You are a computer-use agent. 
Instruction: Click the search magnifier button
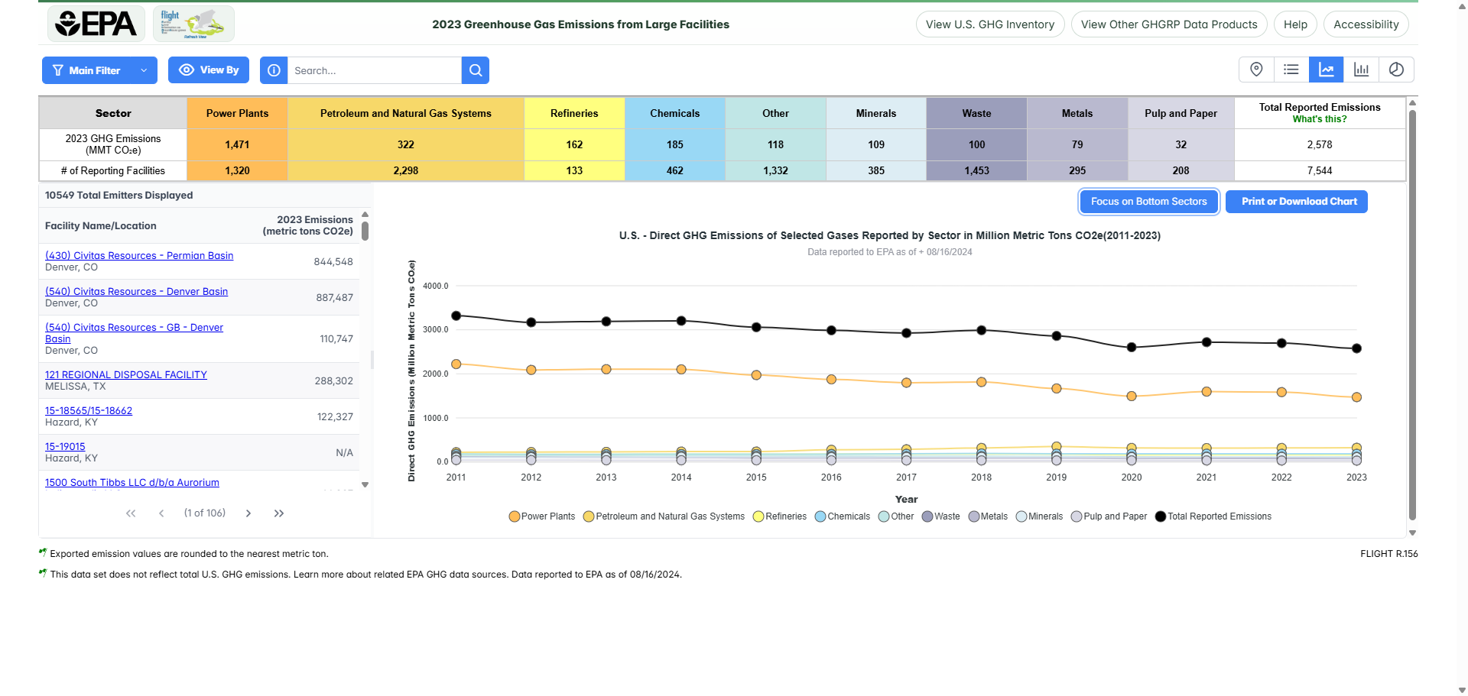coord(476,70)
